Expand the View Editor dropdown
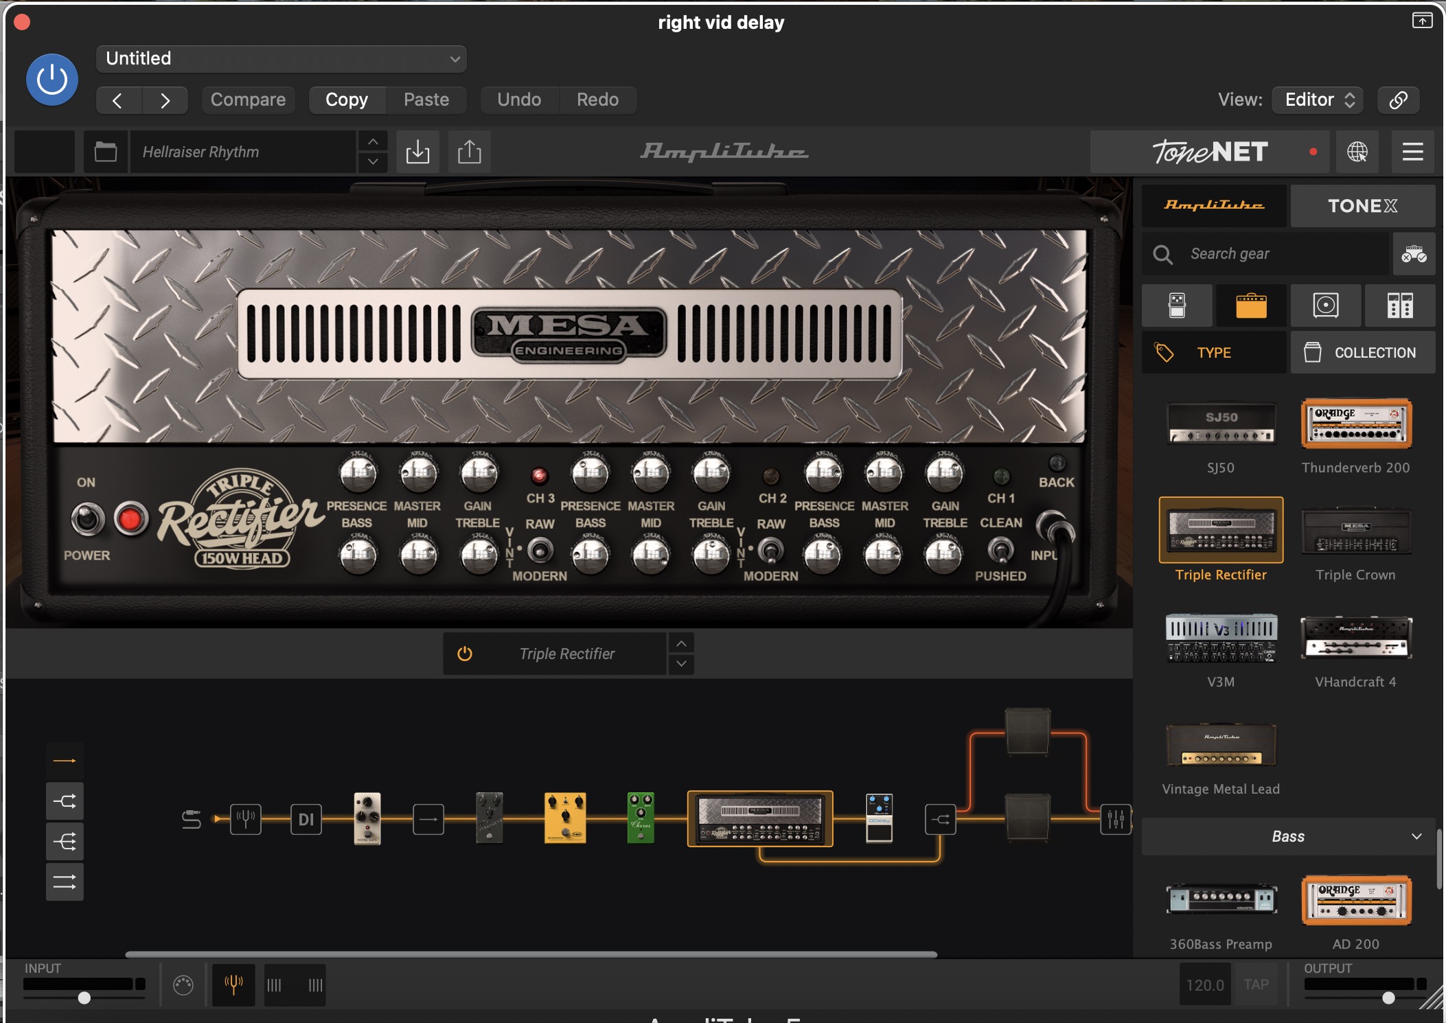The image size is (1446, 1023). (x=1318, y=100)
